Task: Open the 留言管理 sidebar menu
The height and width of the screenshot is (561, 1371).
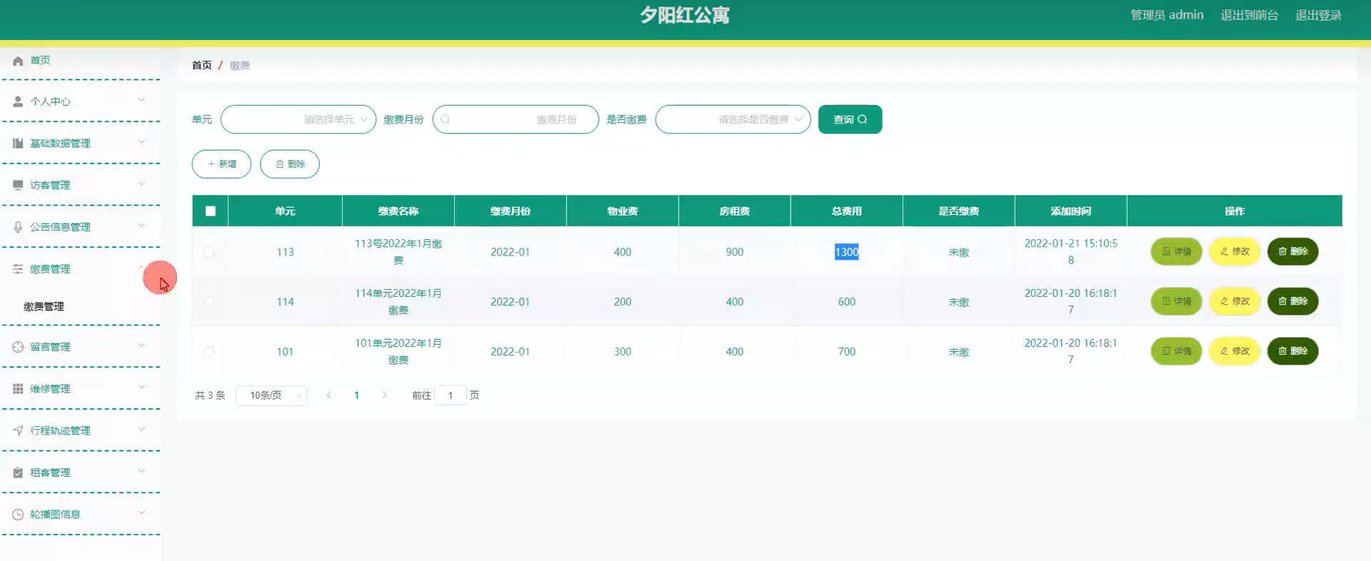Action: [x=81, y=347]
